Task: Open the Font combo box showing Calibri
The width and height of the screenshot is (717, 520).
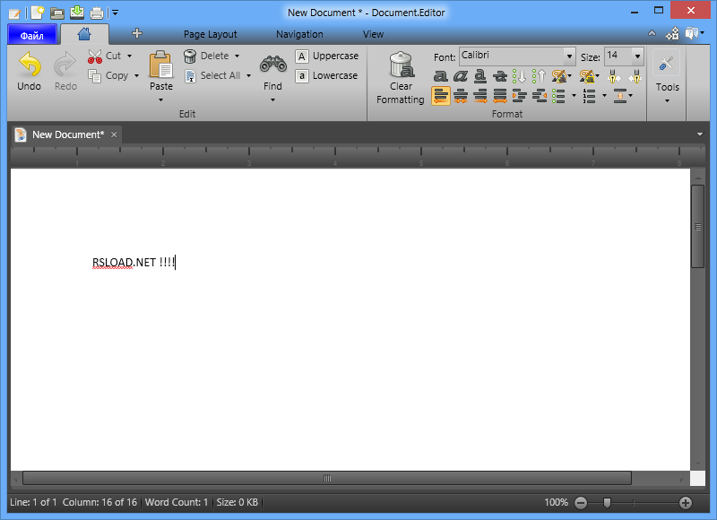Action: 517,56
